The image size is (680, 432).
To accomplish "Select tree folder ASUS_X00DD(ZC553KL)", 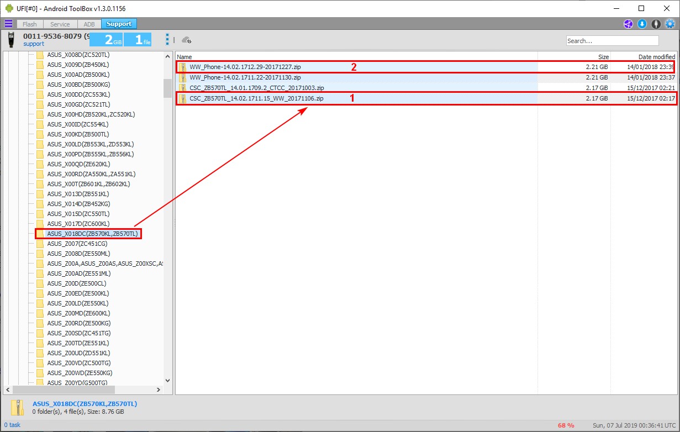I will tap(78, 94).
